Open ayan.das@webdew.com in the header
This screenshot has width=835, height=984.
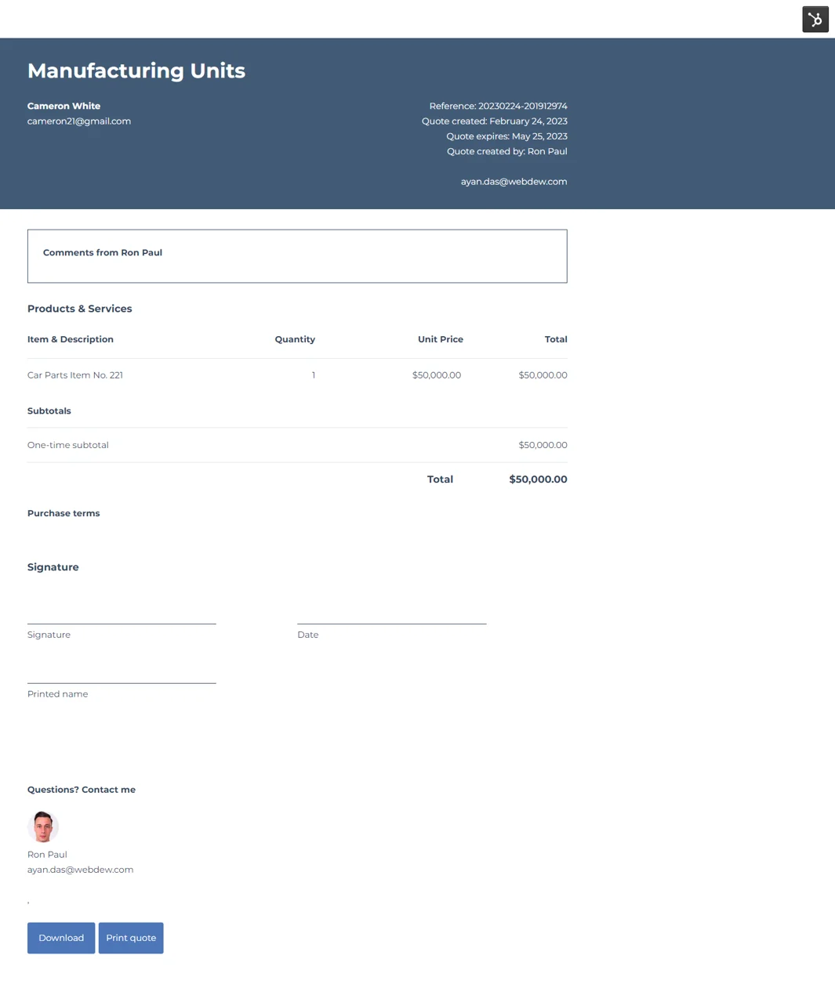pyautogui.click(x=514, y=181)
